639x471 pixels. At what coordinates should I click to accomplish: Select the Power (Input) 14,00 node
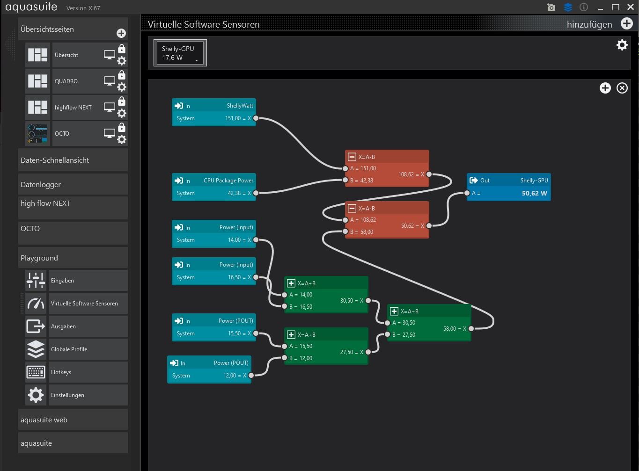click(214, 234)
